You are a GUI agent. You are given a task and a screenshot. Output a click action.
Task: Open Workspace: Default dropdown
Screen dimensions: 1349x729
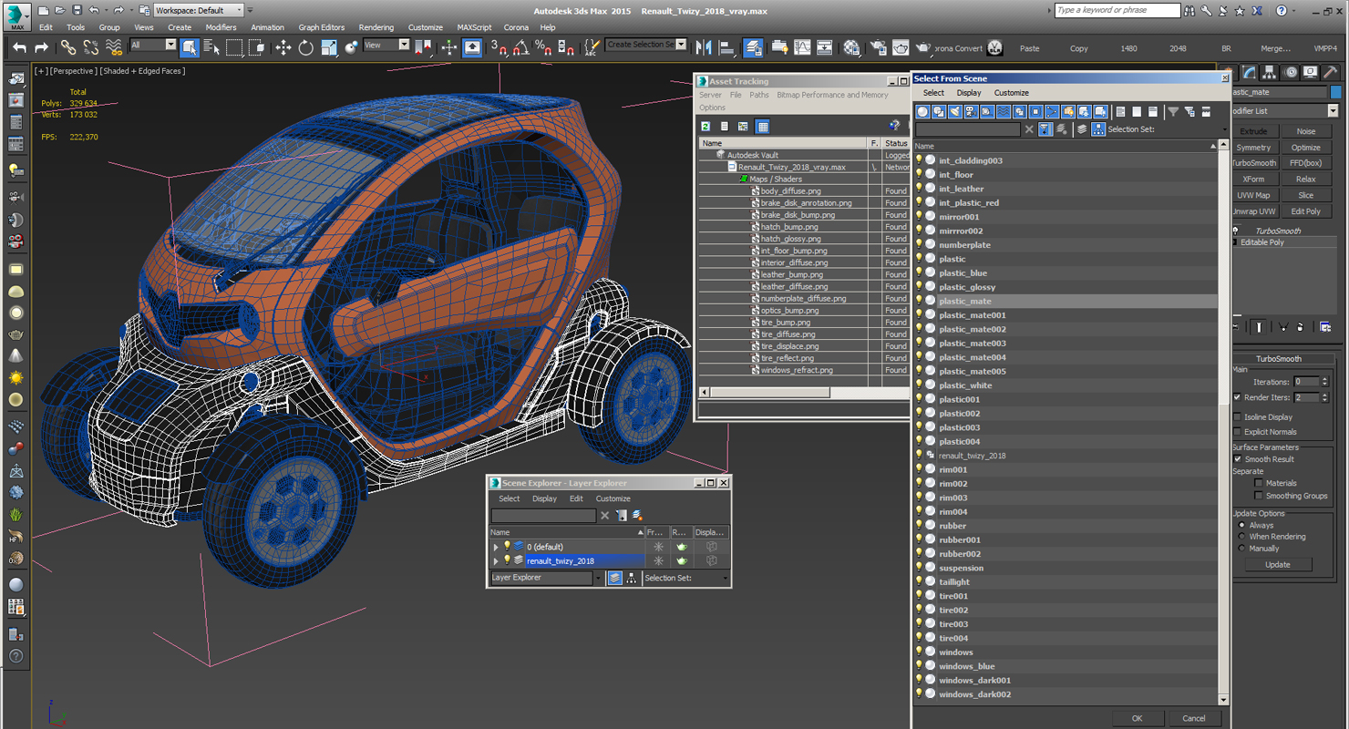tap(199, 10)
